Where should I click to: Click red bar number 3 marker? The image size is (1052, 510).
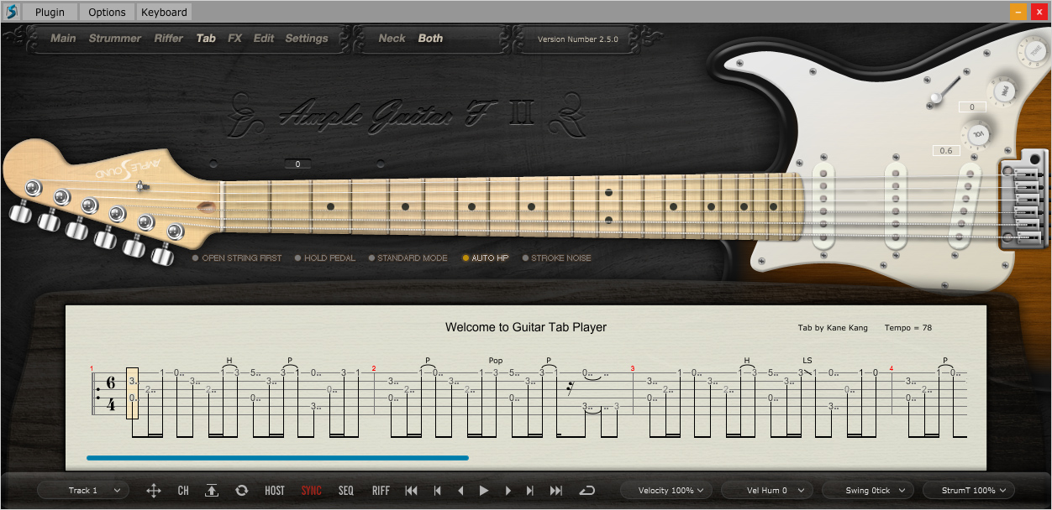(633, 368)
